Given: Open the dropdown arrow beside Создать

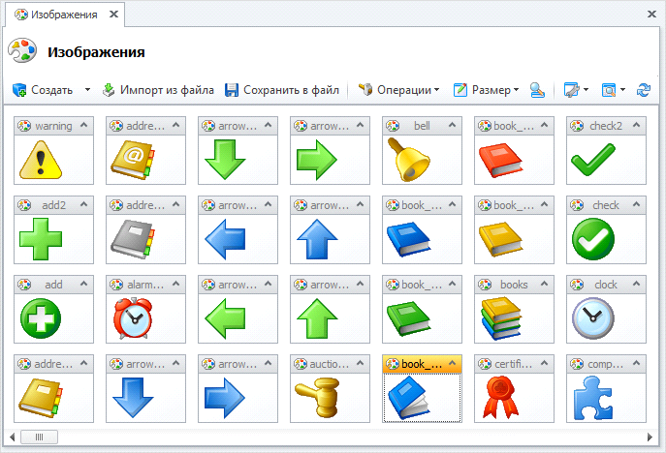Looking at the screenshot, I should 87,90.
